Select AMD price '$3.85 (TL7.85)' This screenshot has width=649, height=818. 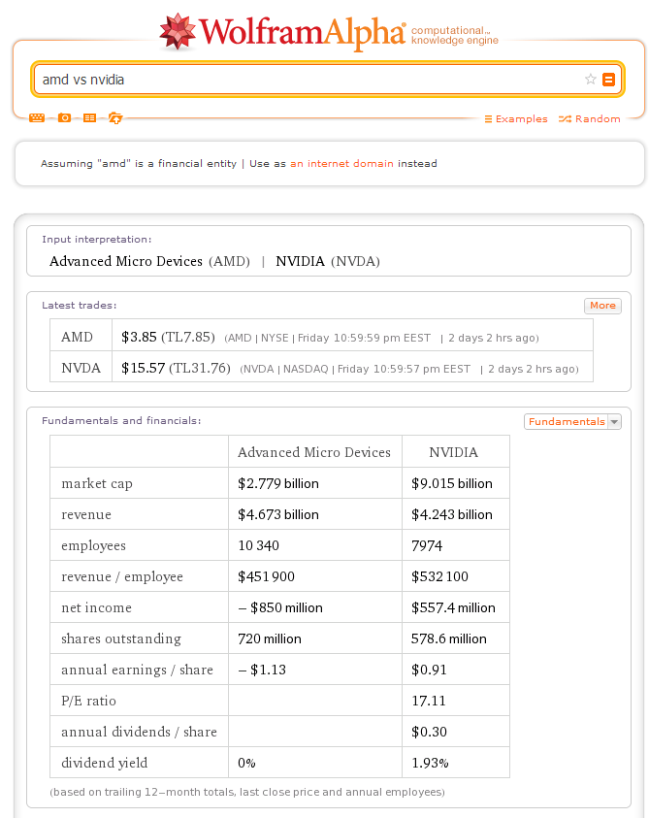tap(168, 337)
